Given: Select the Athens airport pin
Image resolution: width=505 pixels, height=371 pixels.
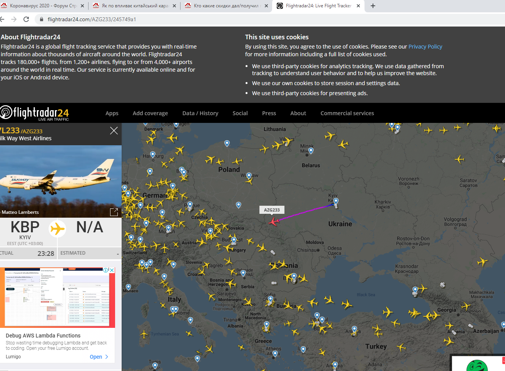Looking at the screenshot, I should coord(275,354).
